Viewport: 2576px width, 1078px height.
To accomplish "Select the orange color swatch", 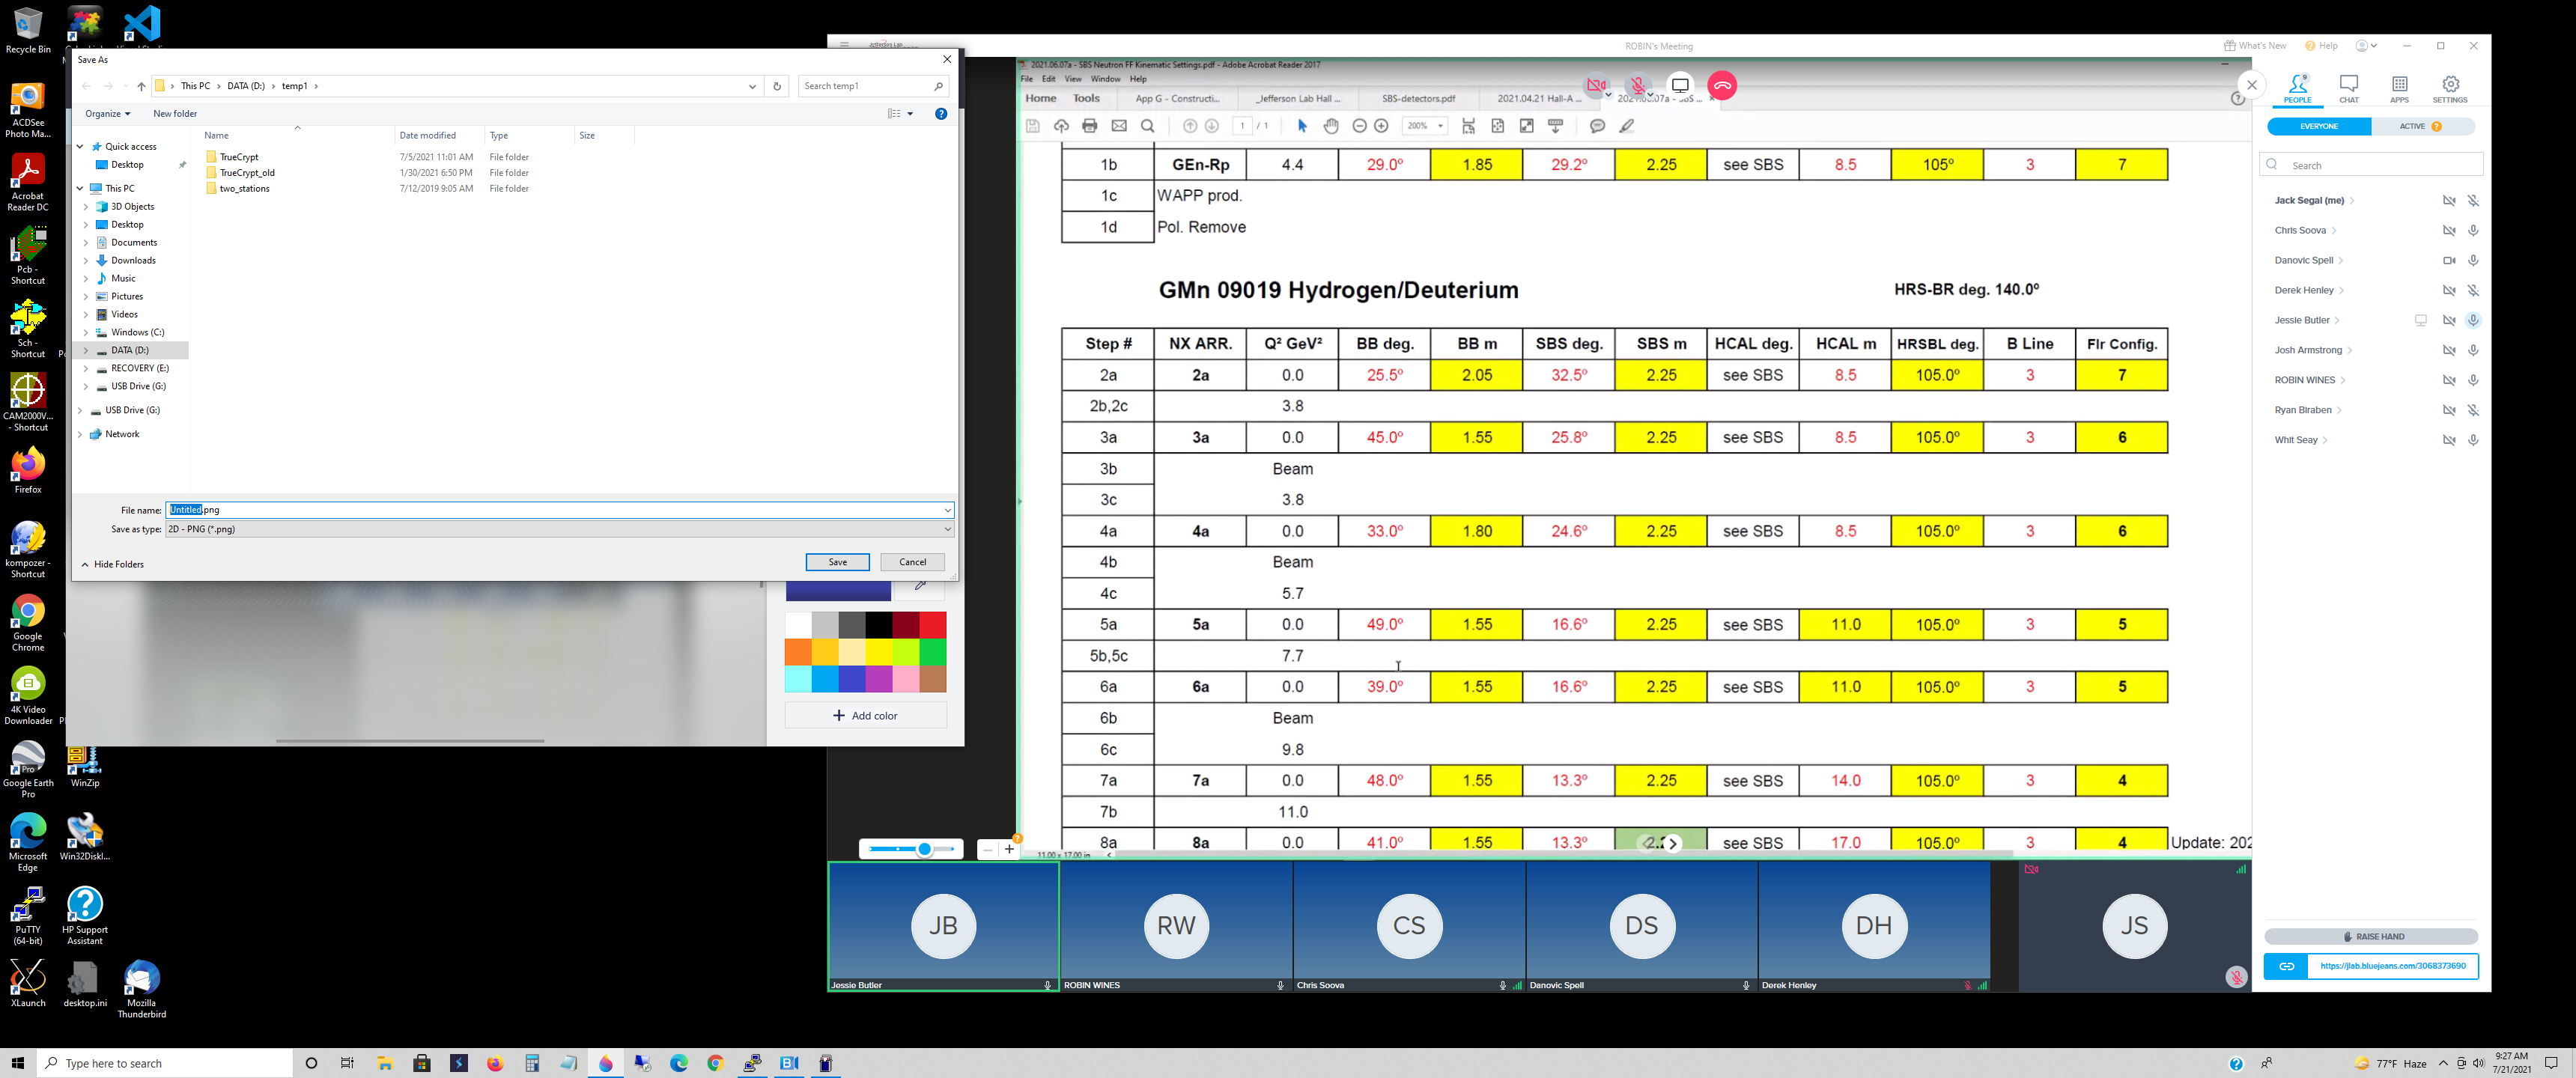I will point(798,652).
